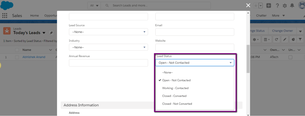Image resolution: width=305 pixels, height=116 pixels.
Task: Choose Closed - Converted status
Action: 195,96
